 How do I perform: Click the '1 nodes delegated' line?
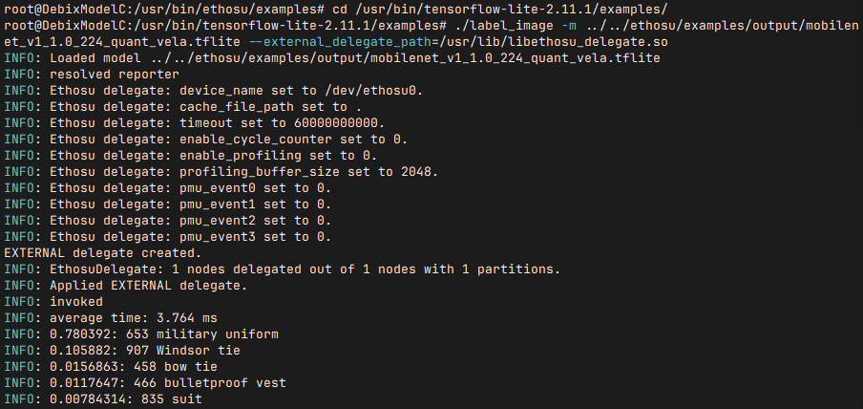(282, 269)
